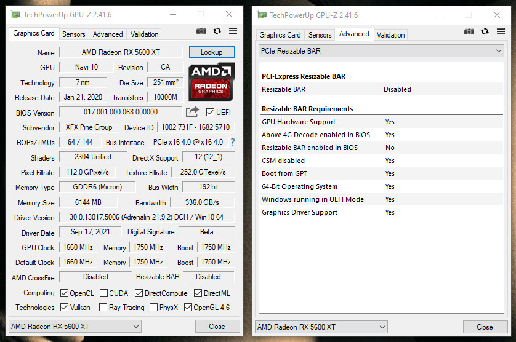516x342 pixels.
Task: Click GPU-Z app icon in left title bar
Action: 15,15
